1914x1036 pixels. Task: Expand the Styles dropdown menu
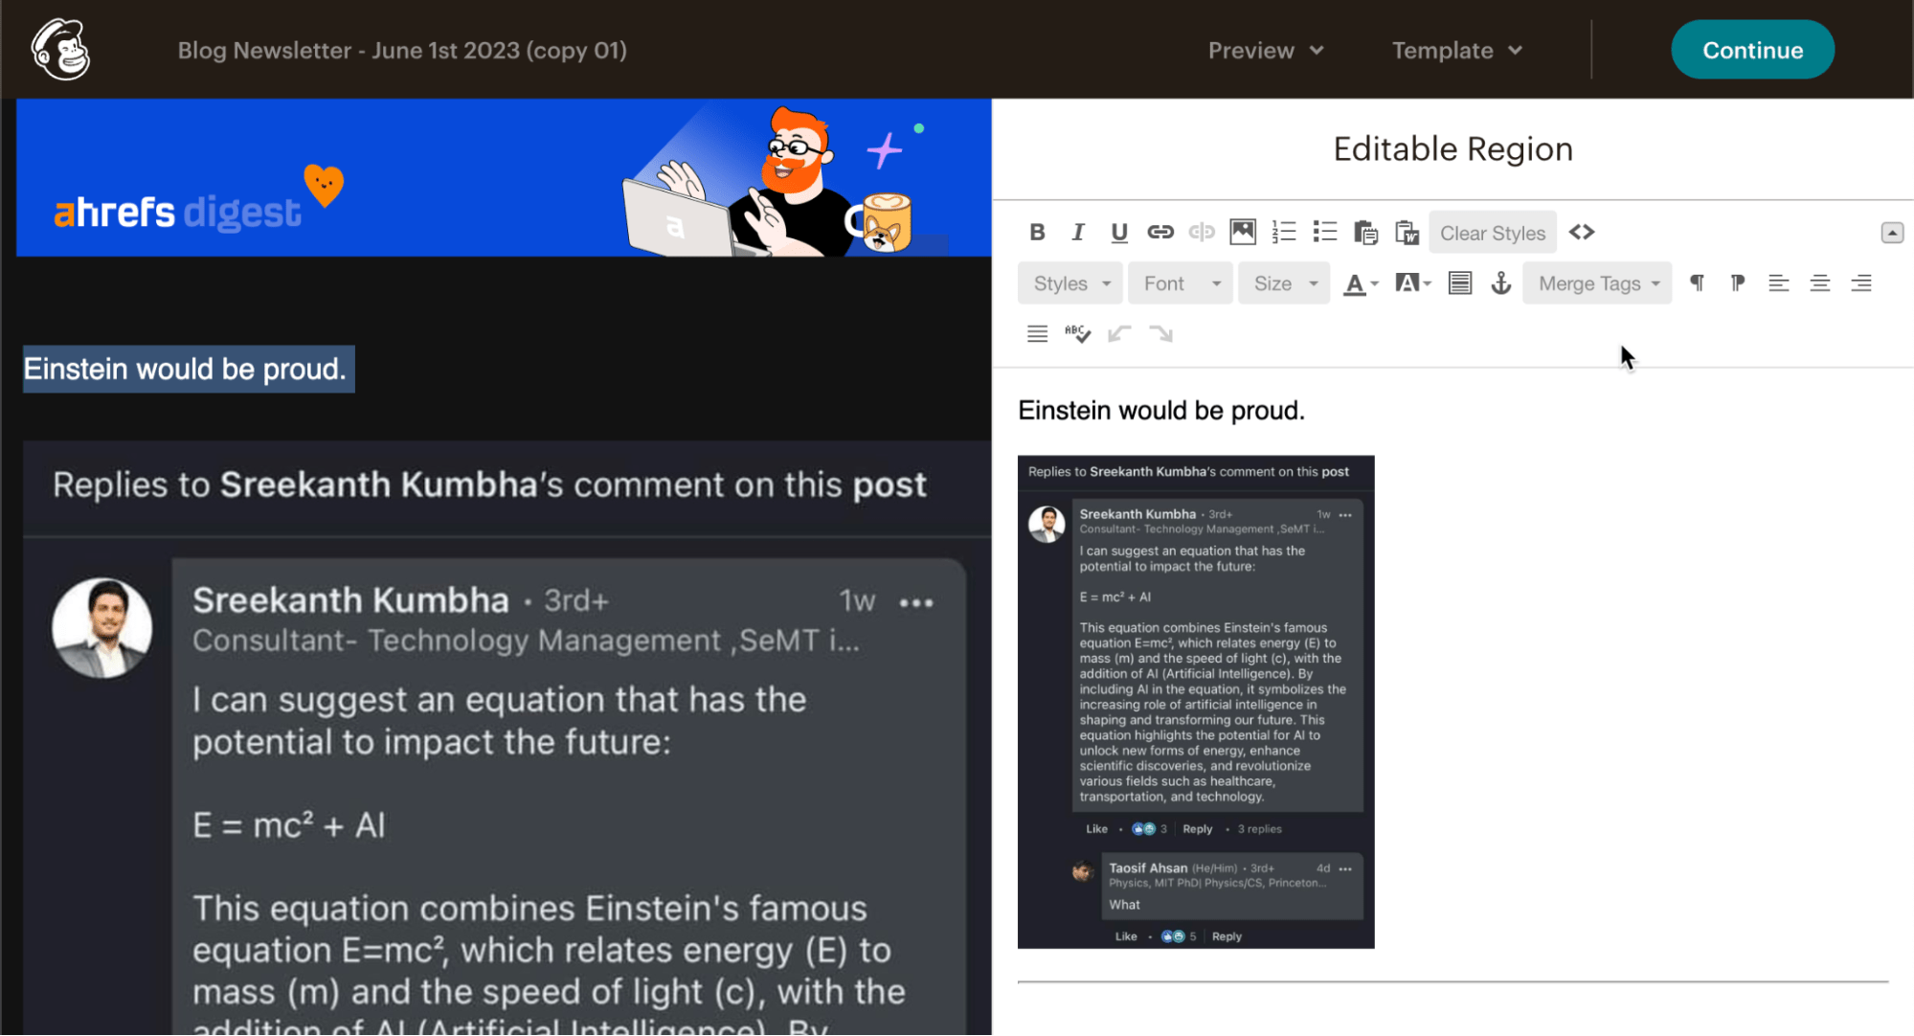[x=1071, y=283]
